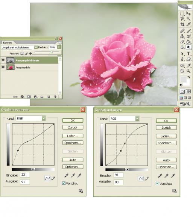
Task: Toggle lock image pixels brush icon
Action: click(26, 53)
